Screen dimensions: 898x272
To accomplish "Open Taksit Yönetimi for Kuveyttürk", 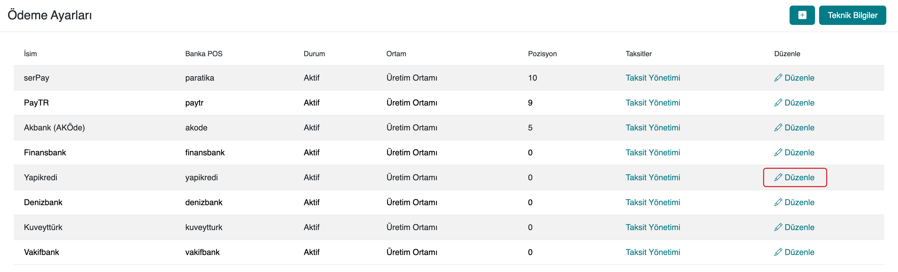I will coord(653,227).
